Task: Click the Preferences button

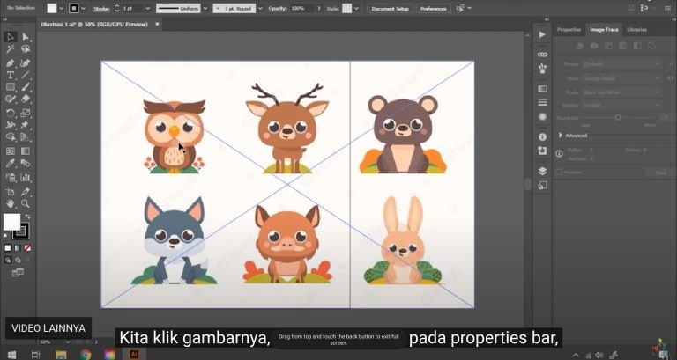Action: (433, 8)
